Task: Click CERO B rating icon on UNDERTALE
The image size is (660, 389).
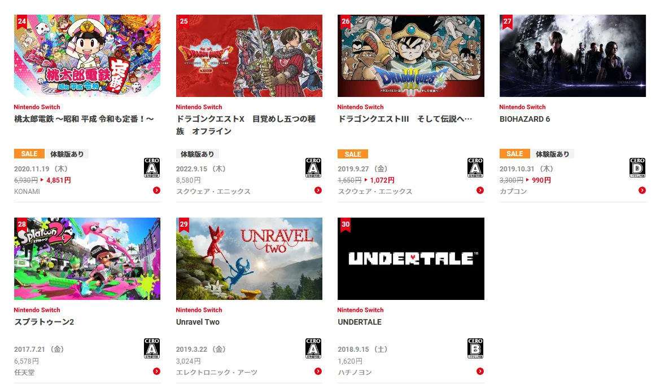Action: pos(475,348)
